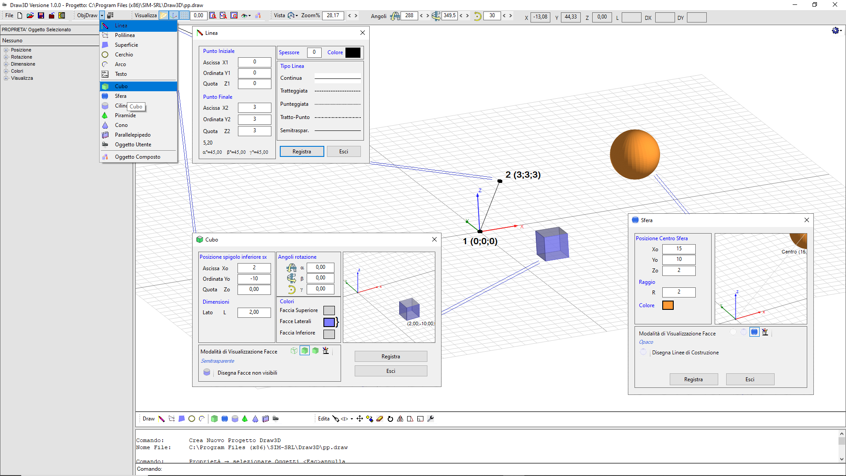Toggle the grid display button in Visualizza toolbar
Viewport: 846px width, 476px height.
(x=185, y=15)
